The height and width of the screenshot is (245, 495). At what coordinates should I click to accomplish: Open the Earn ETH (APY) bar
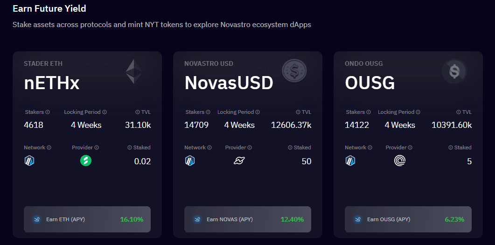click(87, 219)
